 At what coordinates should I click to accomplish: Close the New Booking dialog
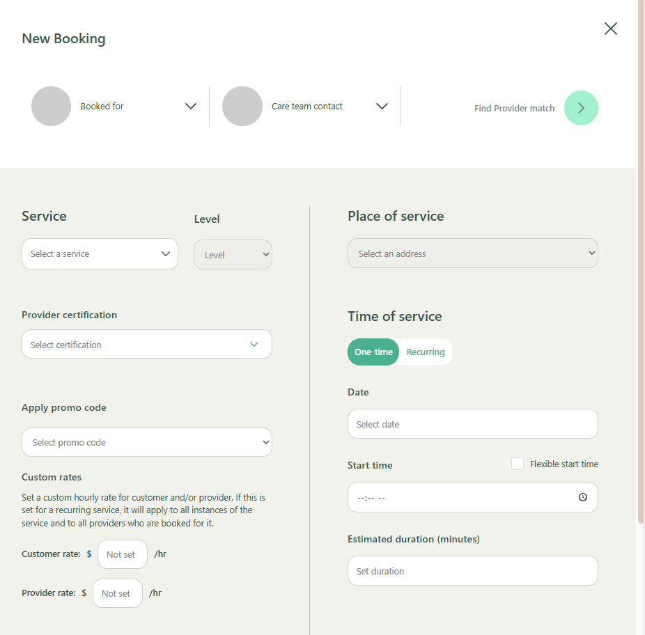point(610,29)
